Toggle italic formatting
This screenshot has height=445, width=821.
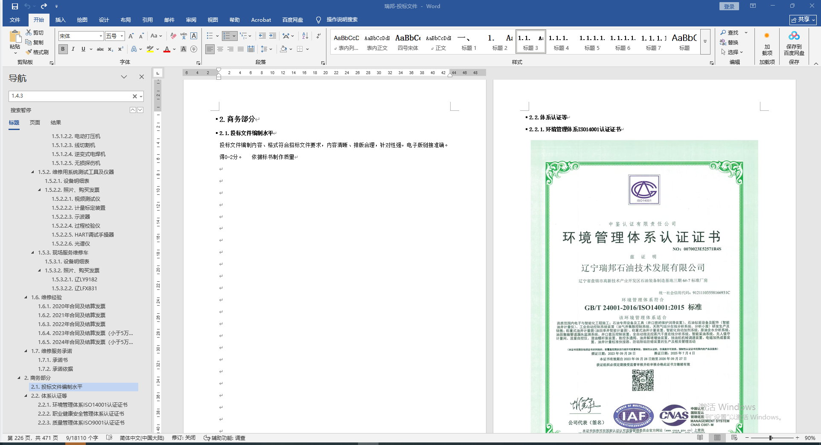point(73,49)
